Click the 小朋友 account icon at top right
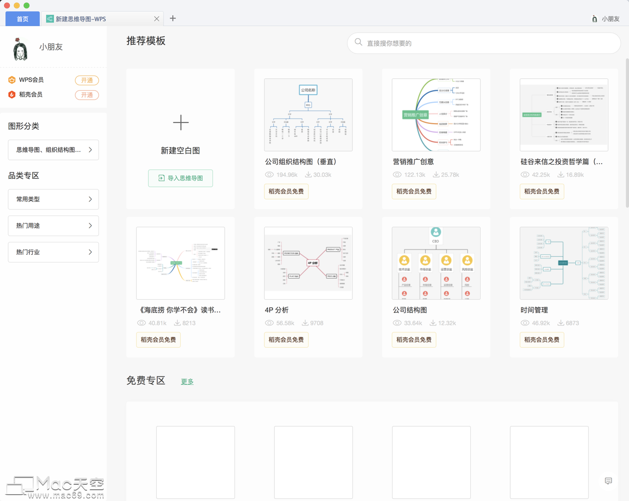The height and width of the screenshot is (501, 629). [x=593, y=18]
